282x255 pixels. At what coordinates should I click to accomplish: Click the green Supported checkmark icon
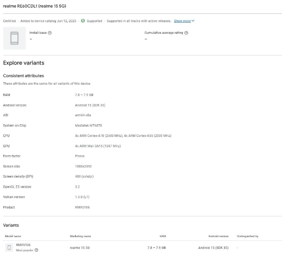(x=83, y=21)
